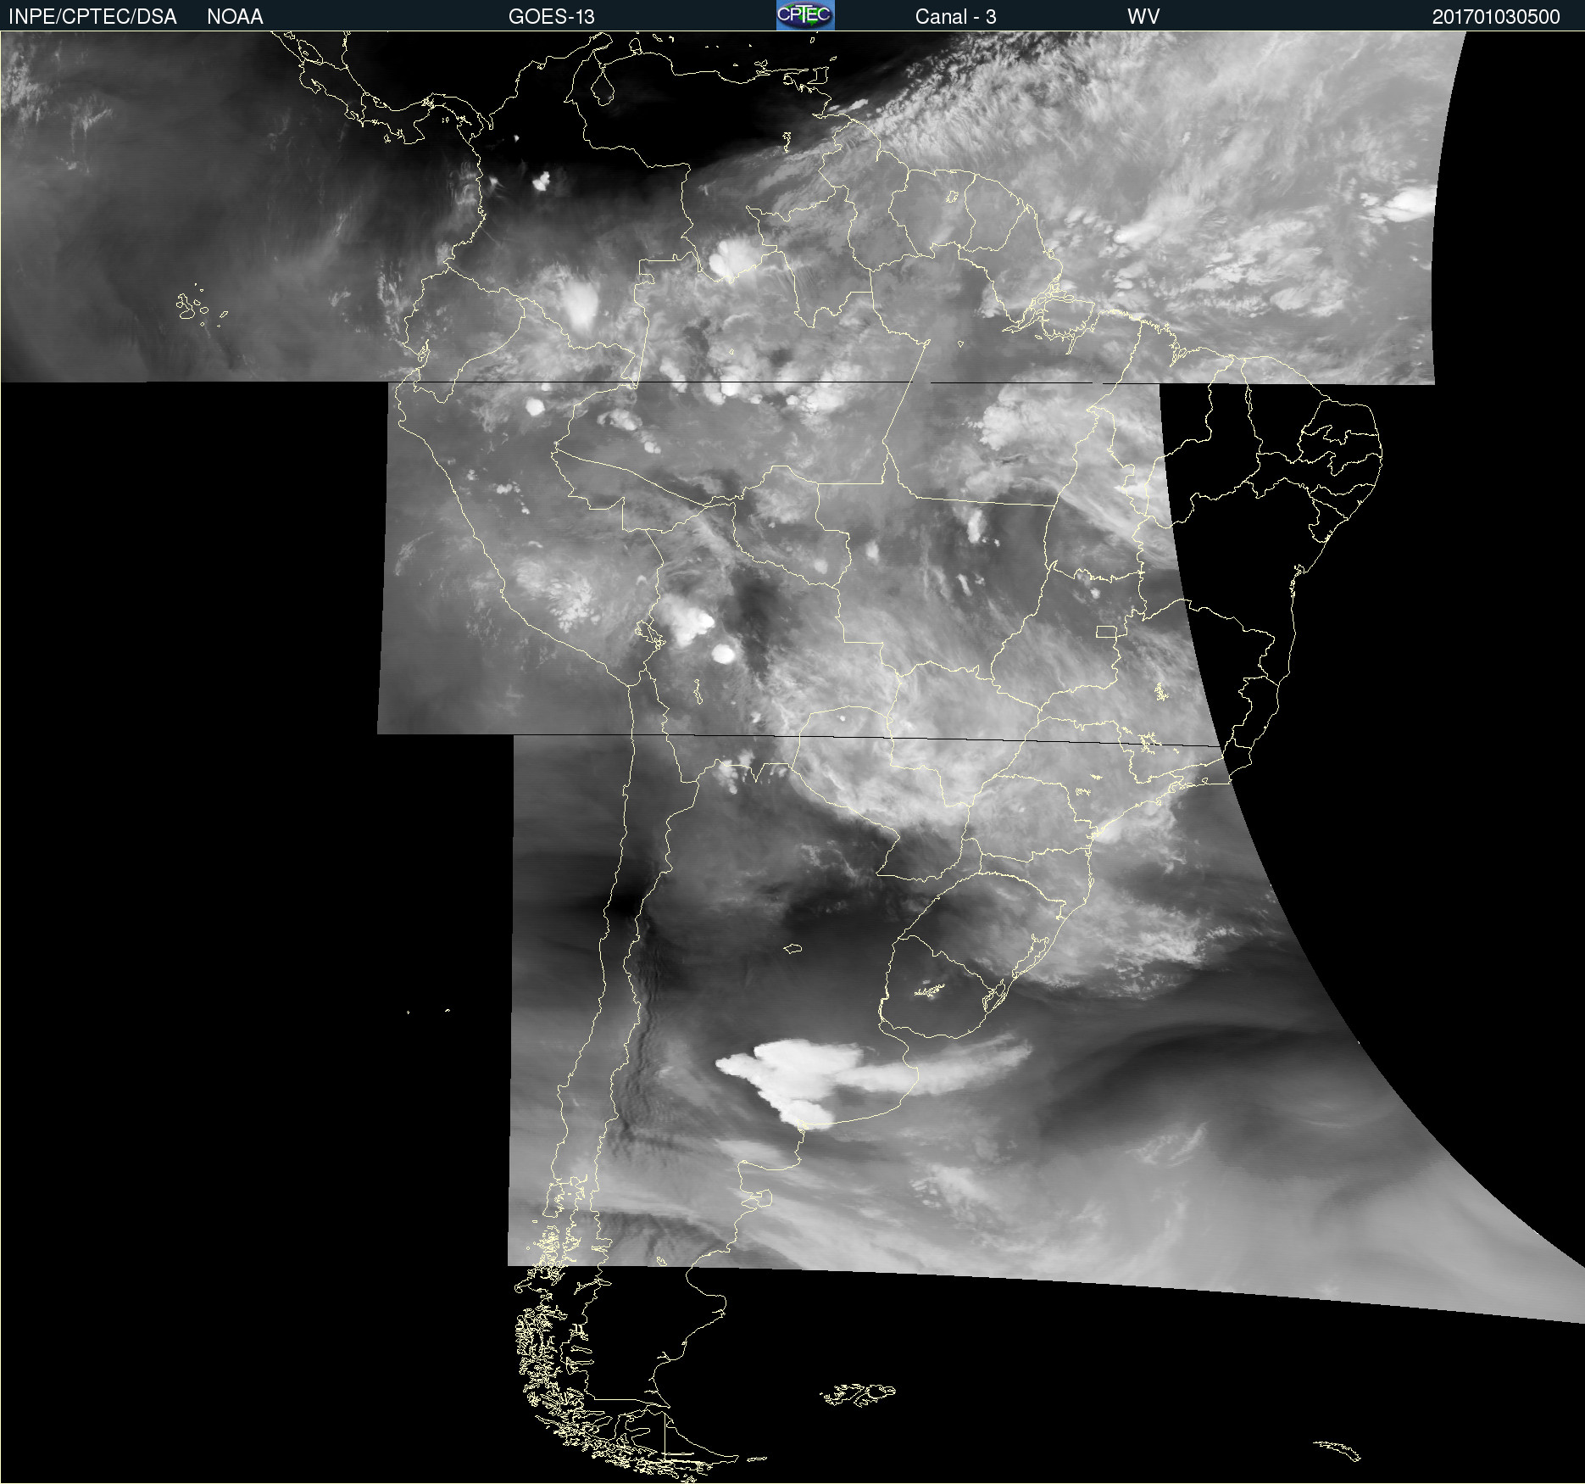This screenshot has height=1484, width=1585.
Task: Click the WV channel label
Action: point(1143,17)
